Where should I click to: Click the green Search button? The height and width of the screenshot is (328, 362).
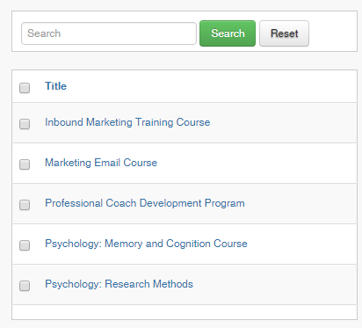(x=228, y=33)
